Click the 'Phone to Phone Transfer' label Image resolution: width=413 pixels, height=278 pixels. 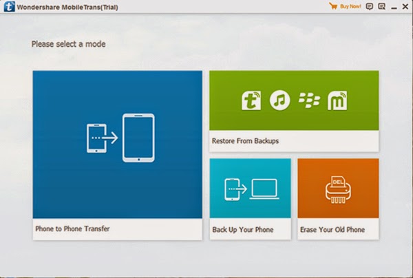72,228
